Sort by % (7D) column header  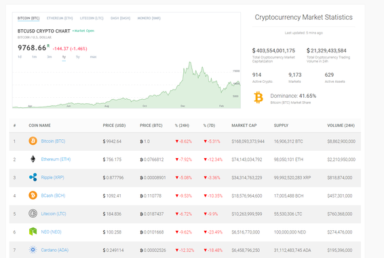[209, 126]
